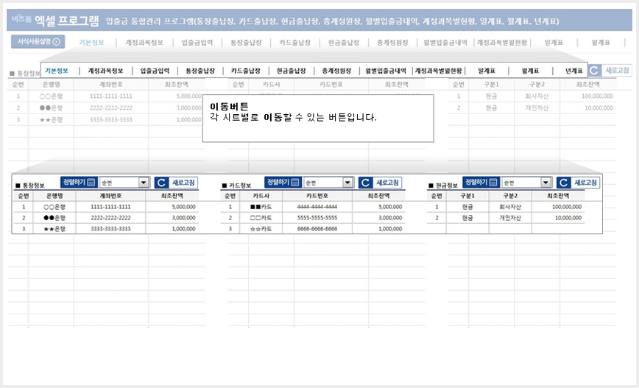The width and height of the screenshot is (639, 388).
Task: Click ★★은행 in highlighted 통장정보 panel
Action: 54,229
